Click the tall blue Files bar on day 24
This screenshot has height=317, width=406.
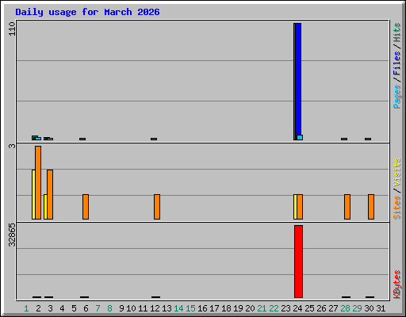click(x=298, y=82)
